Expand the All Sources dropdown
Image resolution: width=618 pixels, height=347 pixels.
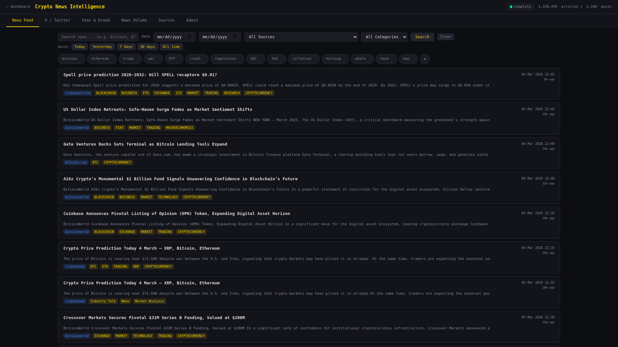301,37
